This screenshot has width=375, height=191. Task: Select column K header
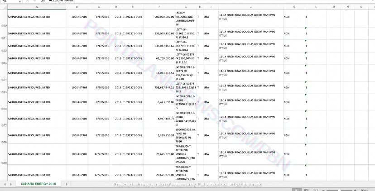click(294, 7)
